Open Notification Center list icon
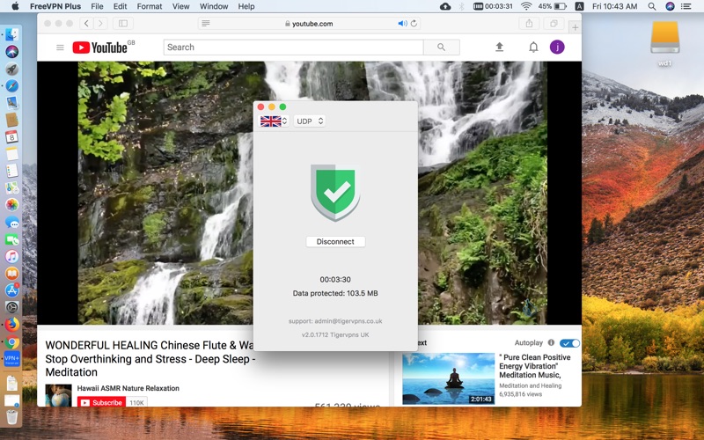Image resolution: width=704 pixels, height=440 pixels. click(x=686, y=6)
